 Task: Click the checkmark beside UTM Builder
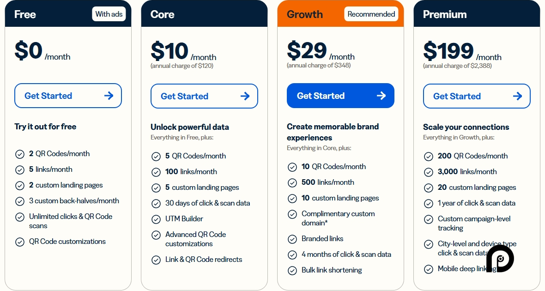tap(156, 219)
